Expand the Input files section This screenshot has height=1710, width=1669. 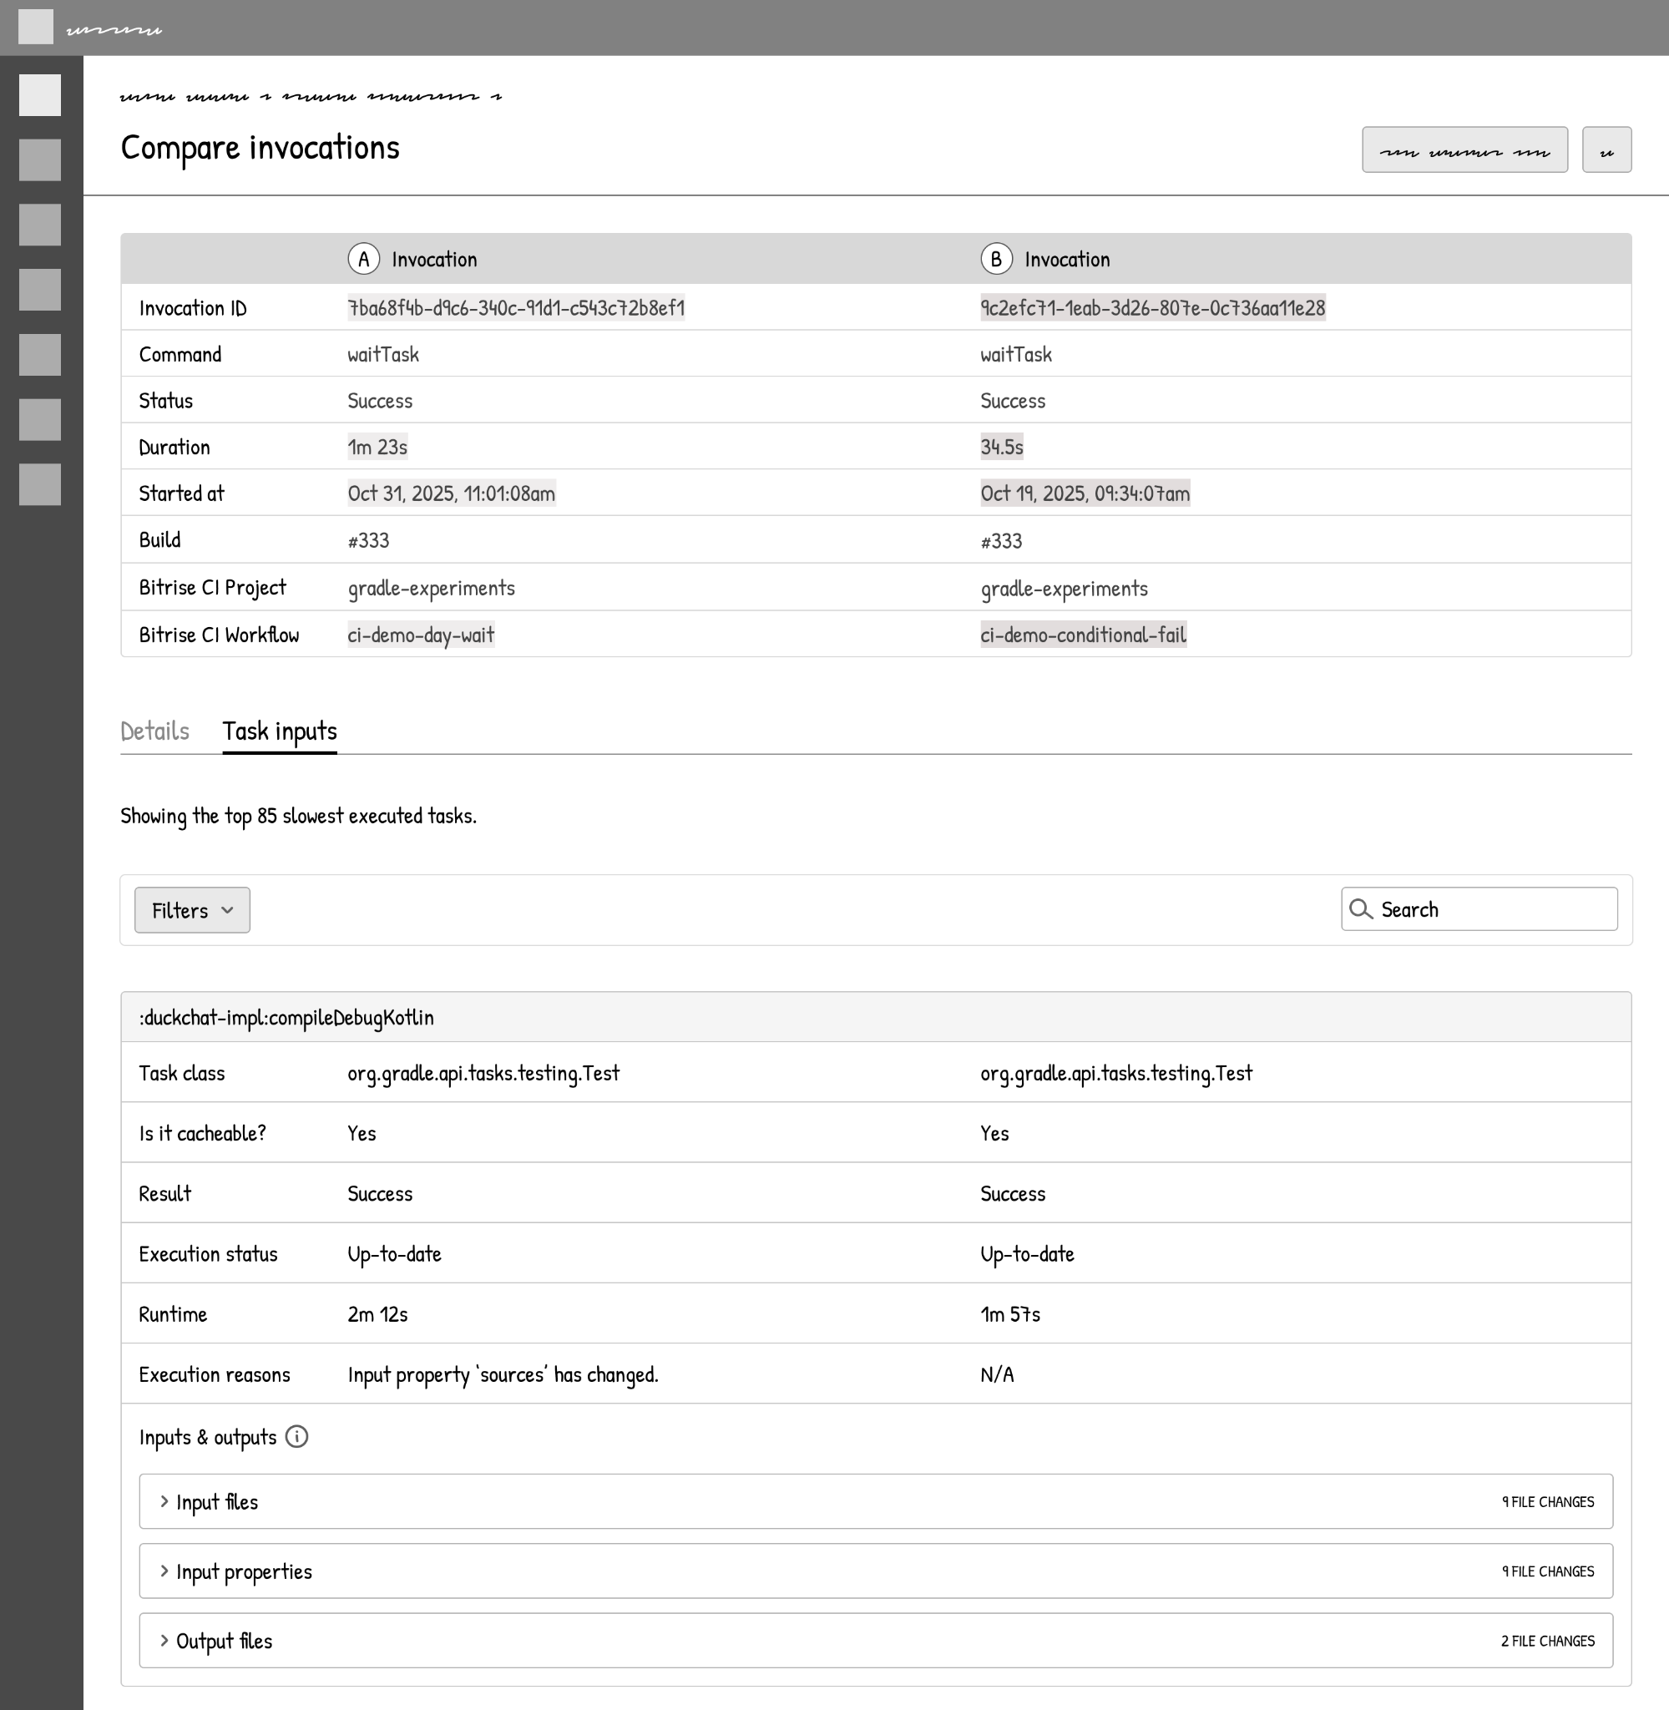876,1501
